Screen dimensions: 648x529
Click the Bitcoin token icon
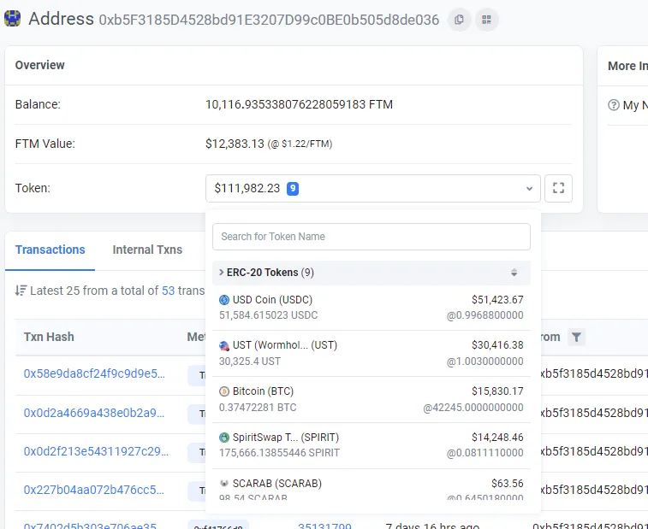[224, 391]
